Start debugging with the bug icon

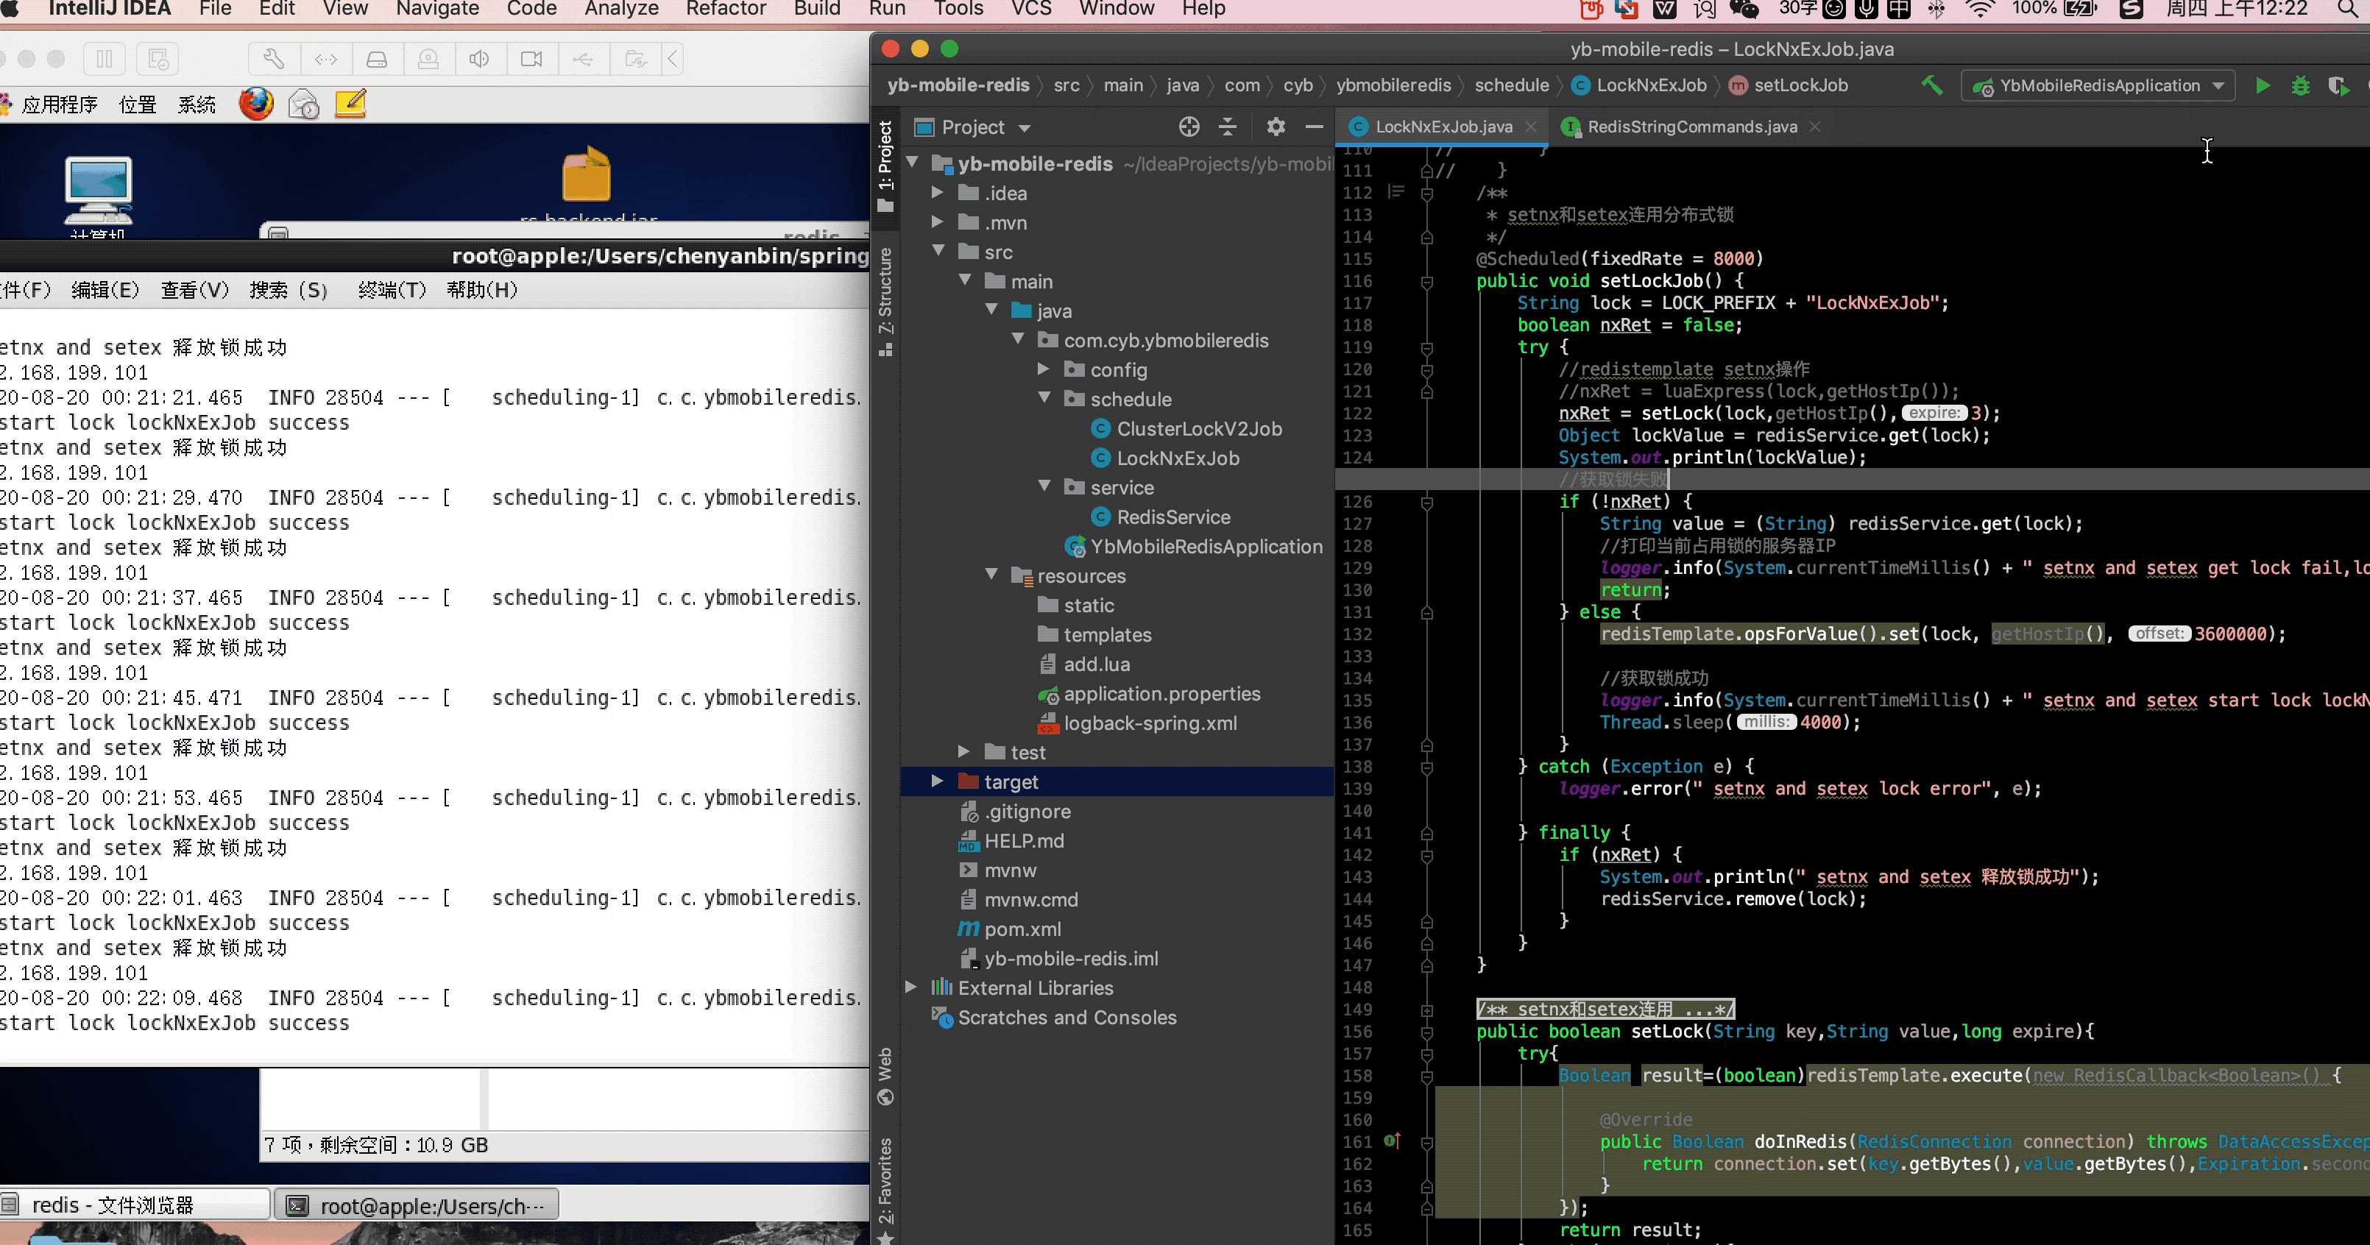(2300, 85)
